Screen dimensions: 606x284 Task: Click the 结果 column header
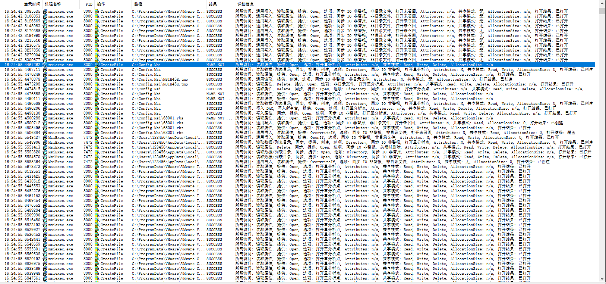[x=213, y=4]
